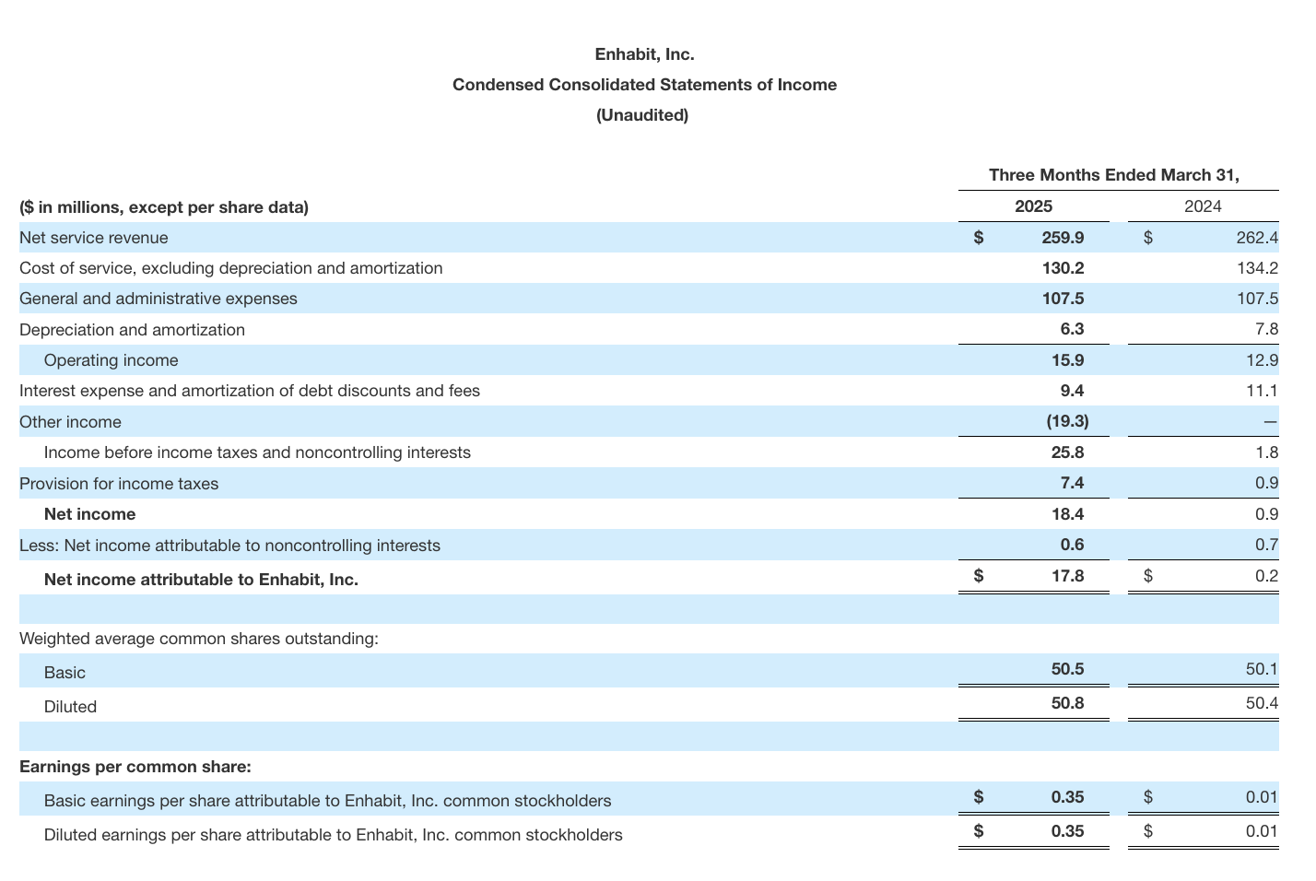Select the 17.8 net income attributable value

(x=1067, y=576)
